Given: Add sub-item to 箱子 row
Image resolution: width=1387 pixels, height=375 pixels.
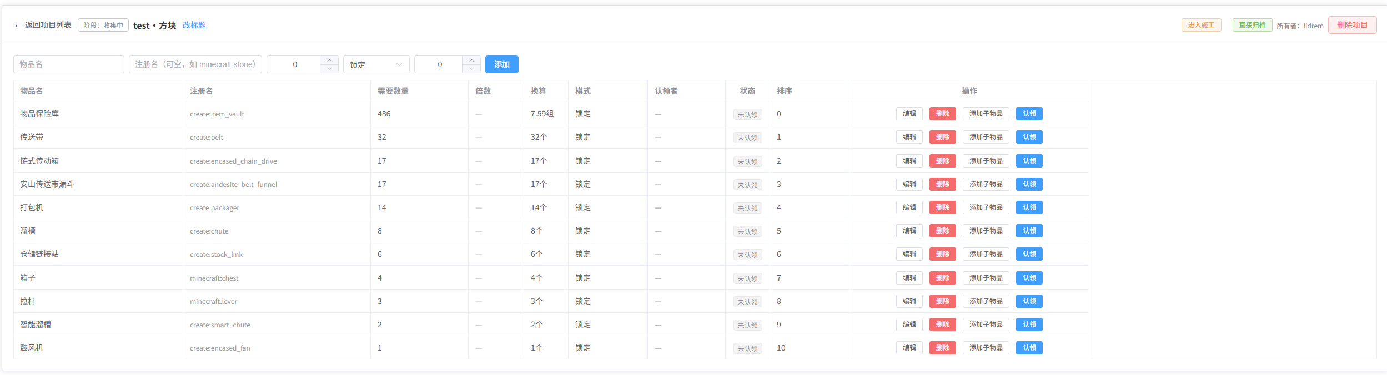Looking at the screenshot, I should coord(986,278).
